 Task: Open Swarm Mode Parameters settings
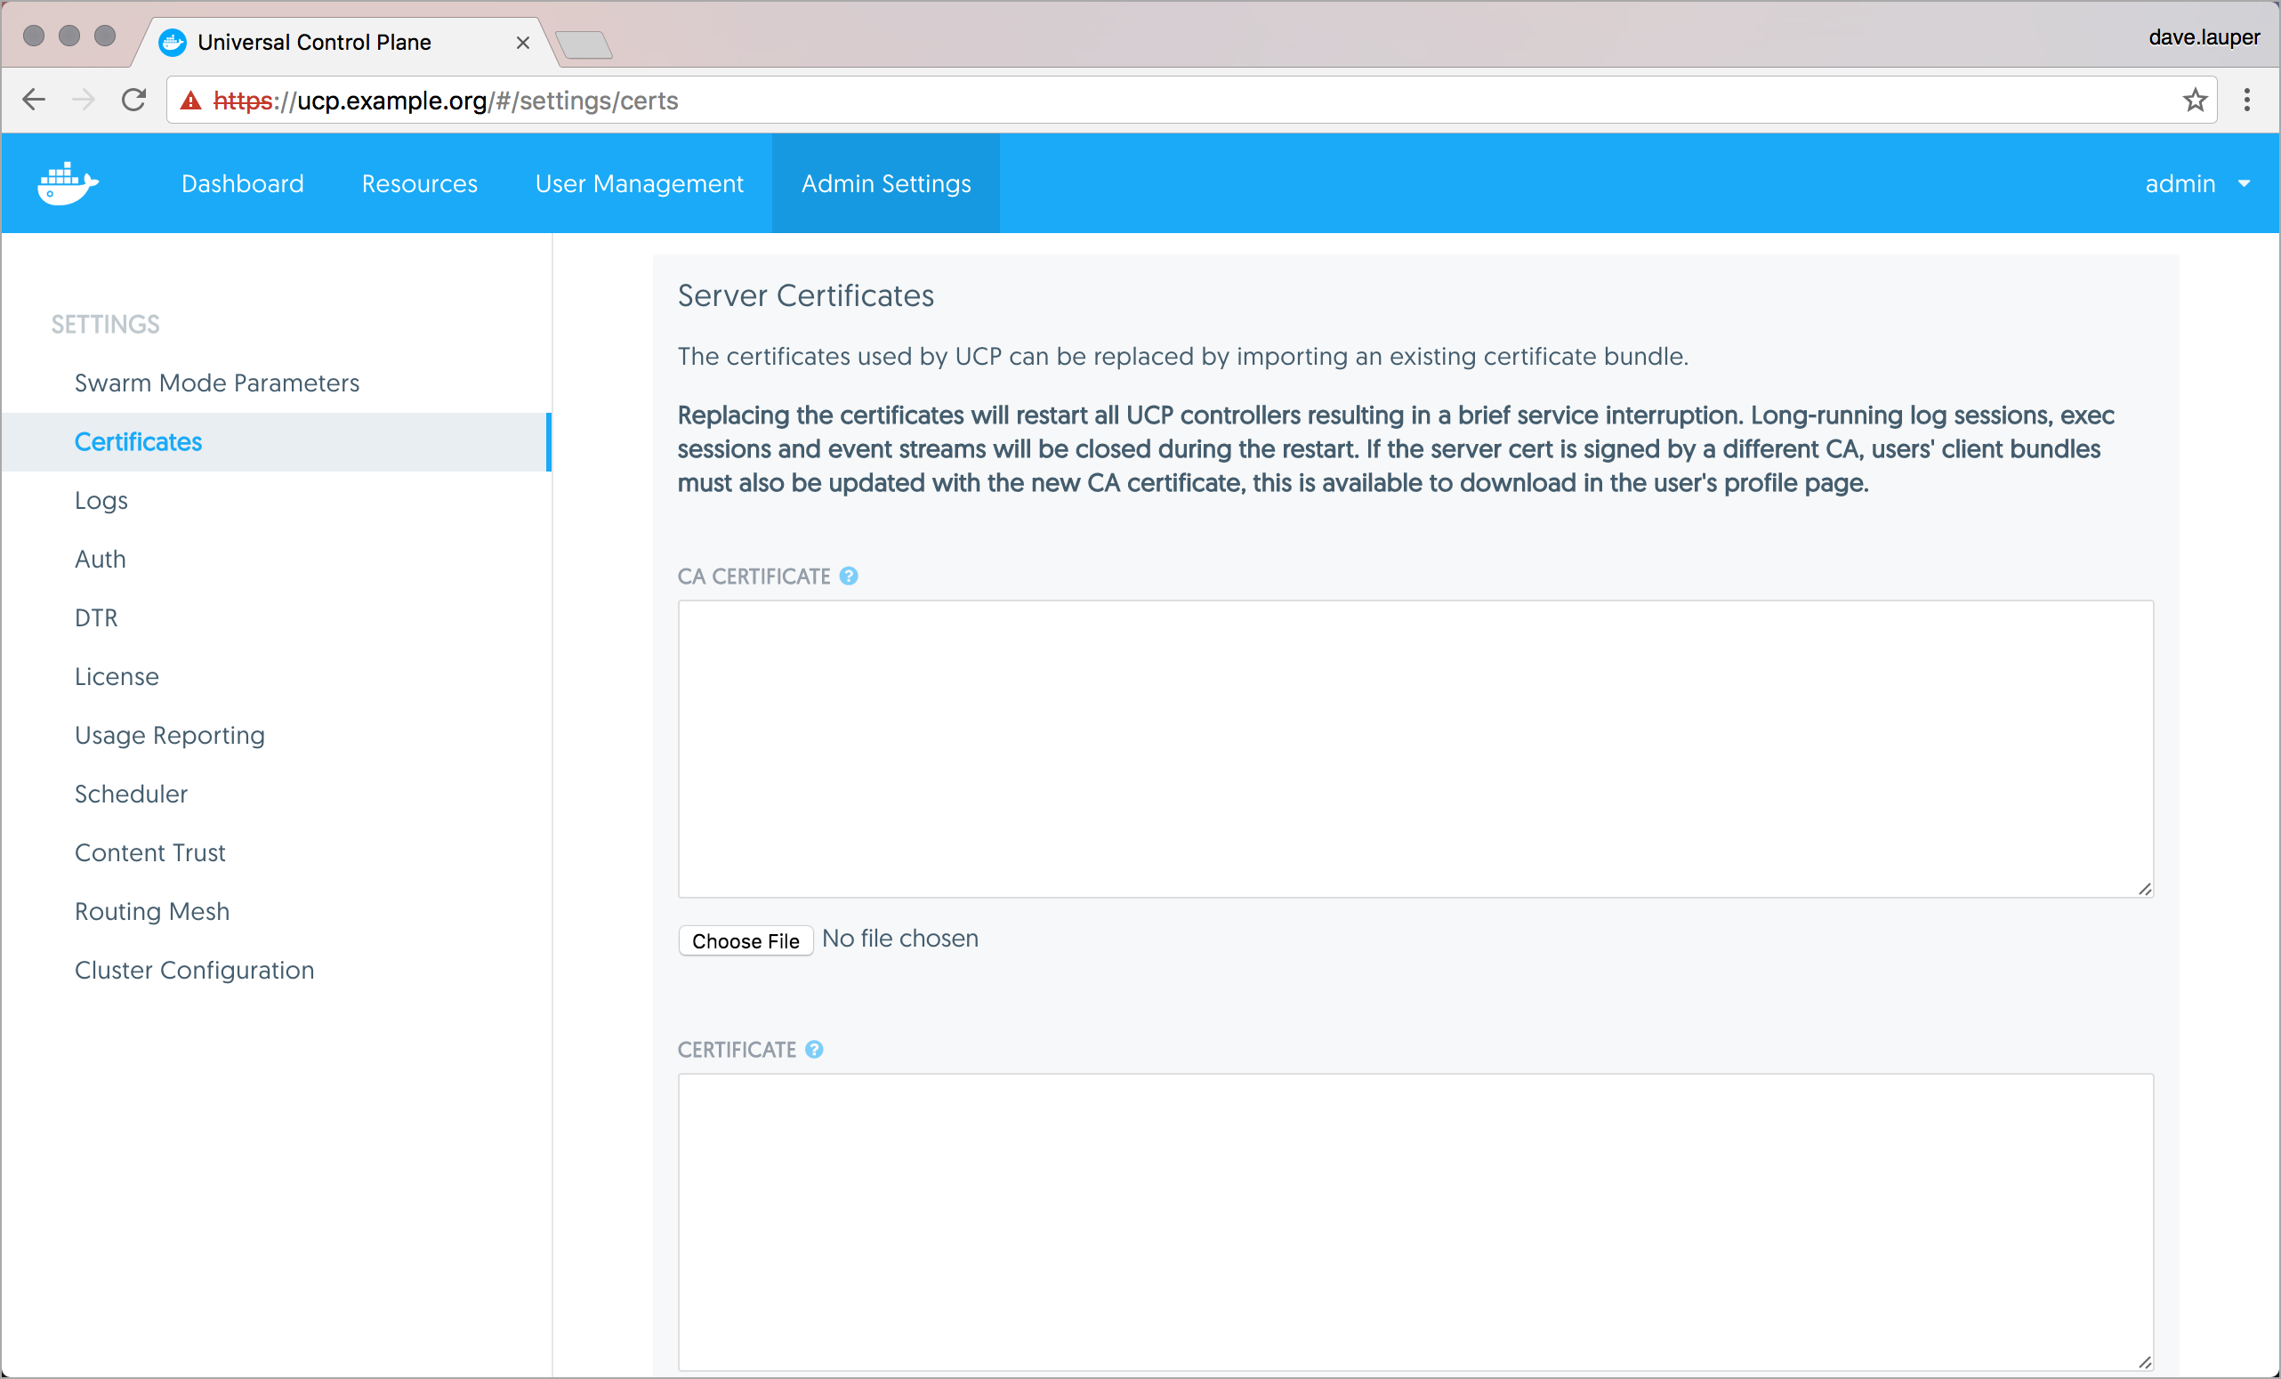(216, 383)
